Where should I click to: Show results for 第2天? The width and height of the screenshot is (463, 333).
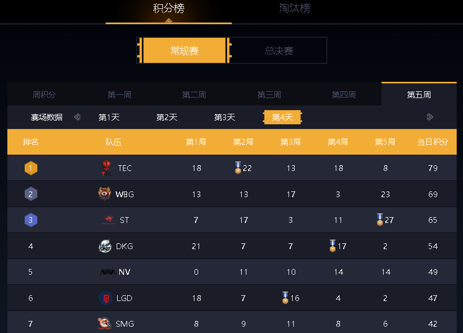click(x=167, y=117)
